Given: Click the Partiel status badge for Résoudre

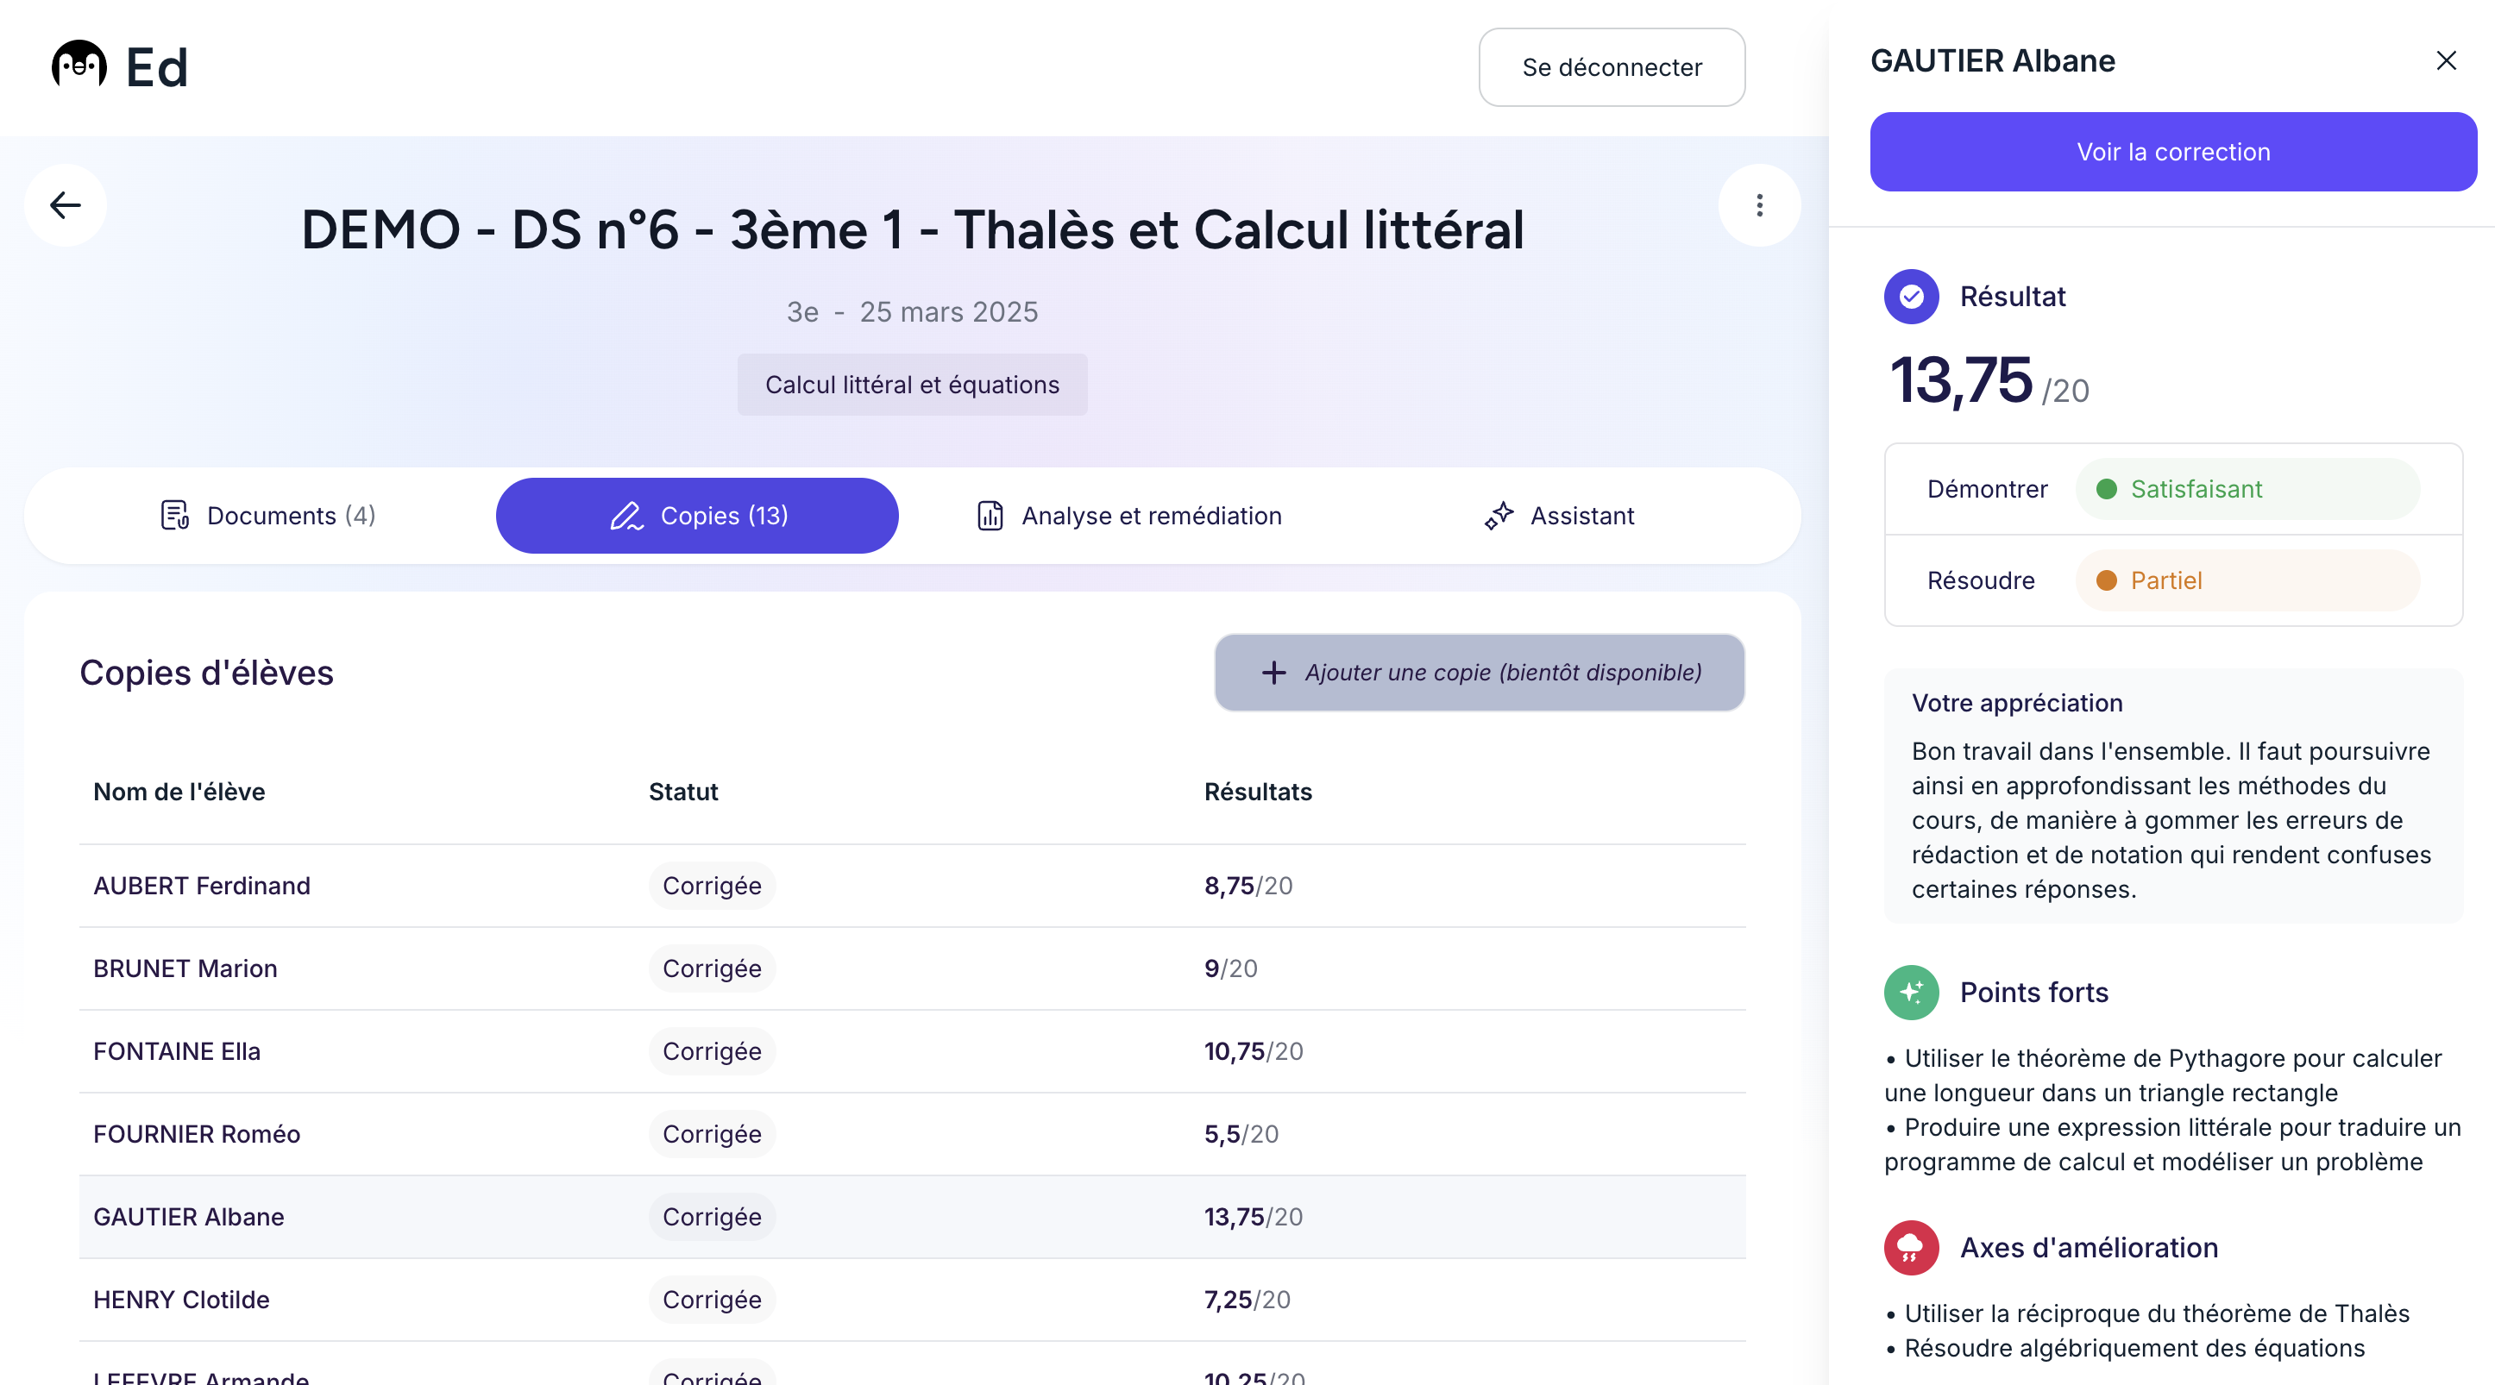Looking at the screenshot, I should [x=2247, y=580].
